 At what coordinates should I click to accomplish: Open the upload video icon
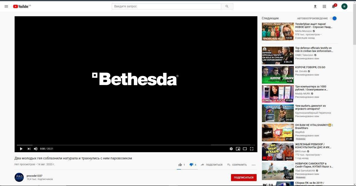click(315, 6)
